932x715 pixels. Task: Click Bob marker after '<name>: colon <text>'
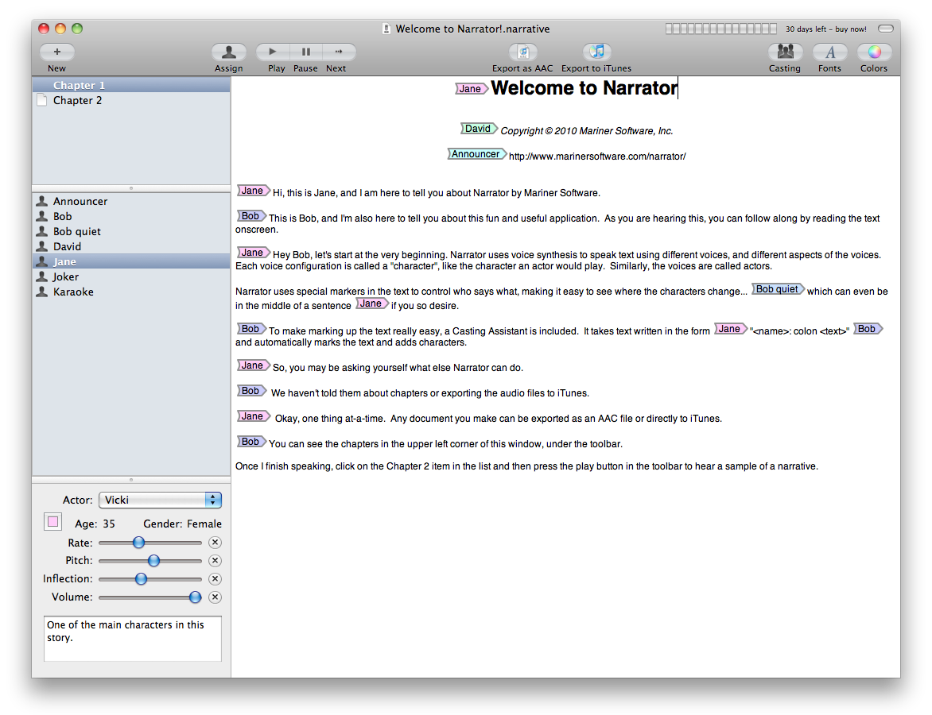pos(868,329)
